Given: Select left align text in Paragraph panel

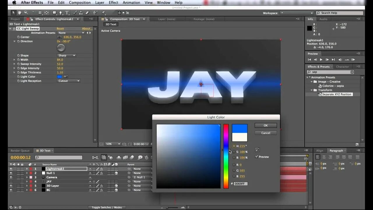Looking at the screenshot, I should [x=318, y=157].
